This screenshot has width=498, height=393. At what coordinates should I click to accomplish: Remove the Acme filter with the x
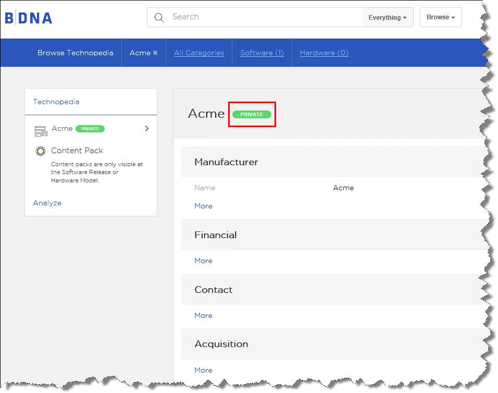[155, 53]
